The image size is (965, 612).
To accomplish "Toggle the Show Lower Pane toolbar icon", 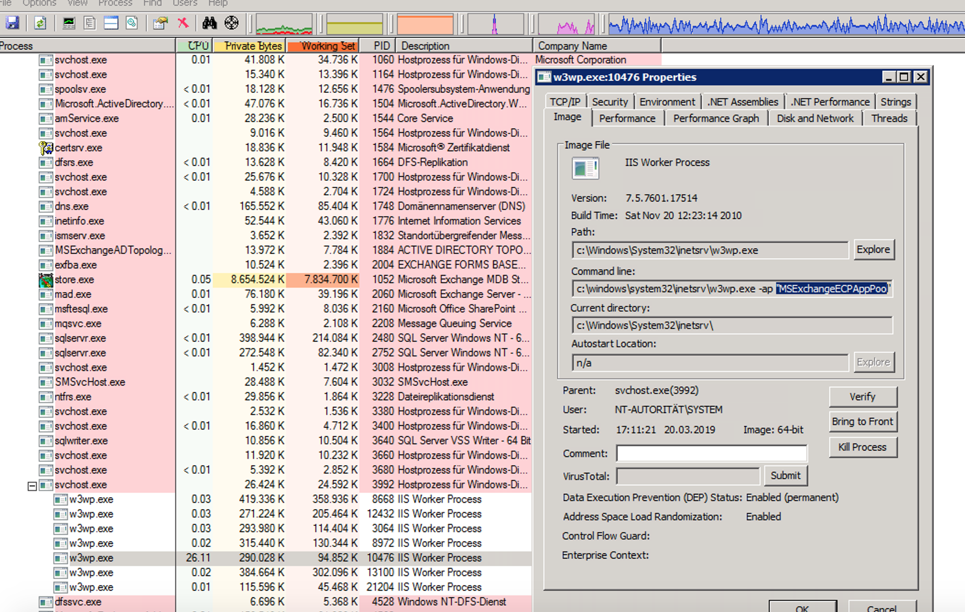I will pyautogui.click(x=111, y=22).
